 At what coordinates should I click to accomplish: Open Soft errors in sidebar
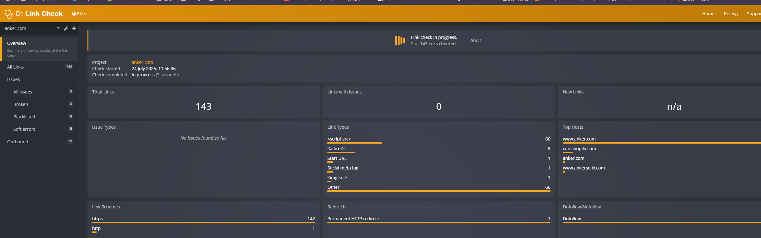39,129
